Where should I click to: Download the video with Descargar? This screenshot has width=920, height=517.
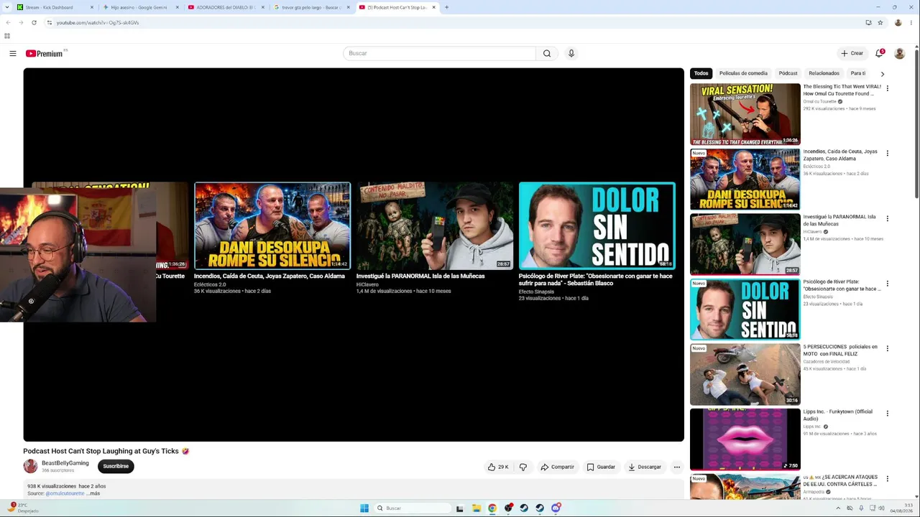tap(645, 467)
